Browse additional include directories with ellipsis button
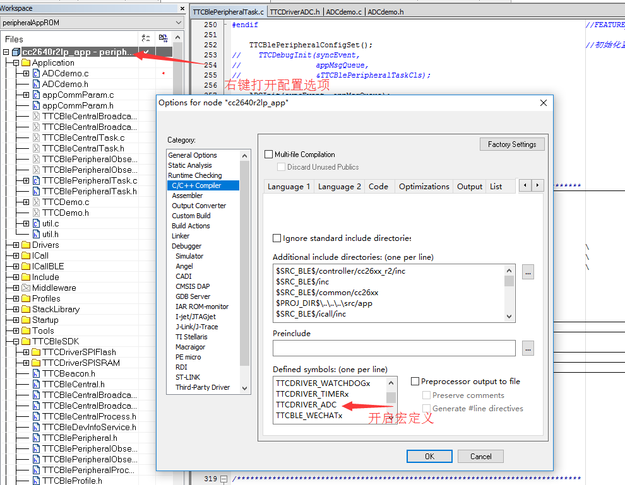The image size is (625, 485). point(528,272)
